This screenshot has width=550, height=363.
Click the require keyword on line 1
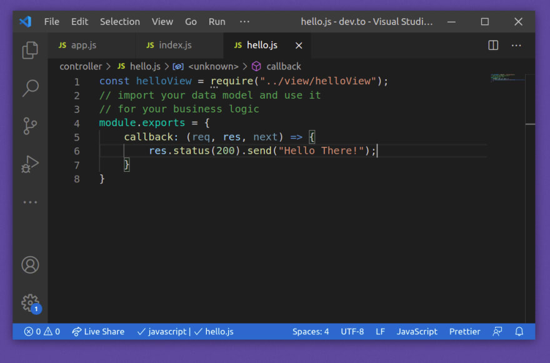coord(232,81)
